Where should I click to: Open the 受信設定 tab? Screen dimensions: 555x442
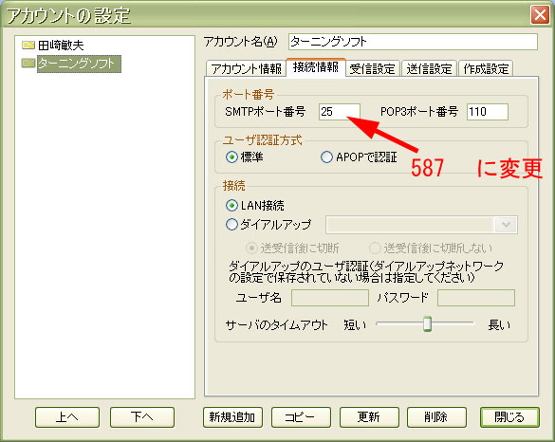[x=372, y=68]
